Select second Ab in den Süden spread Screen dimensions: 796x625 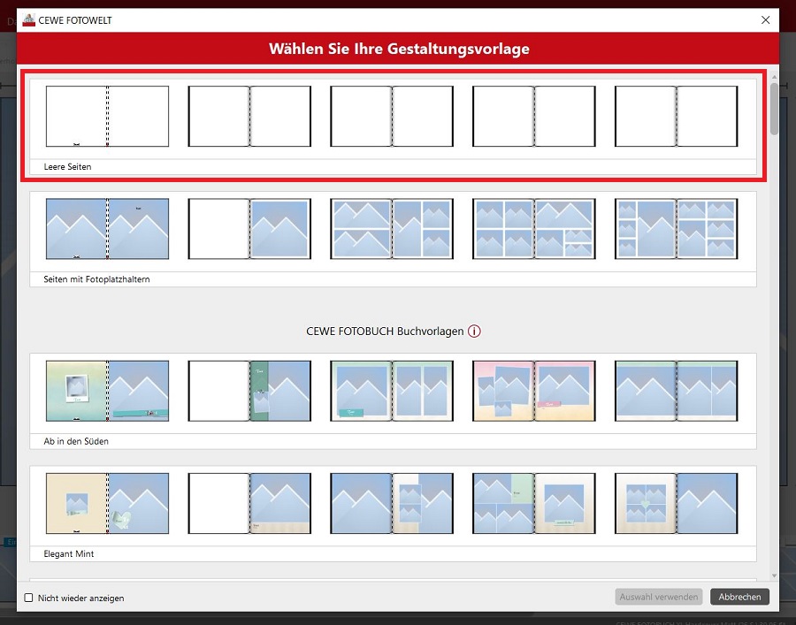(249, 391)
